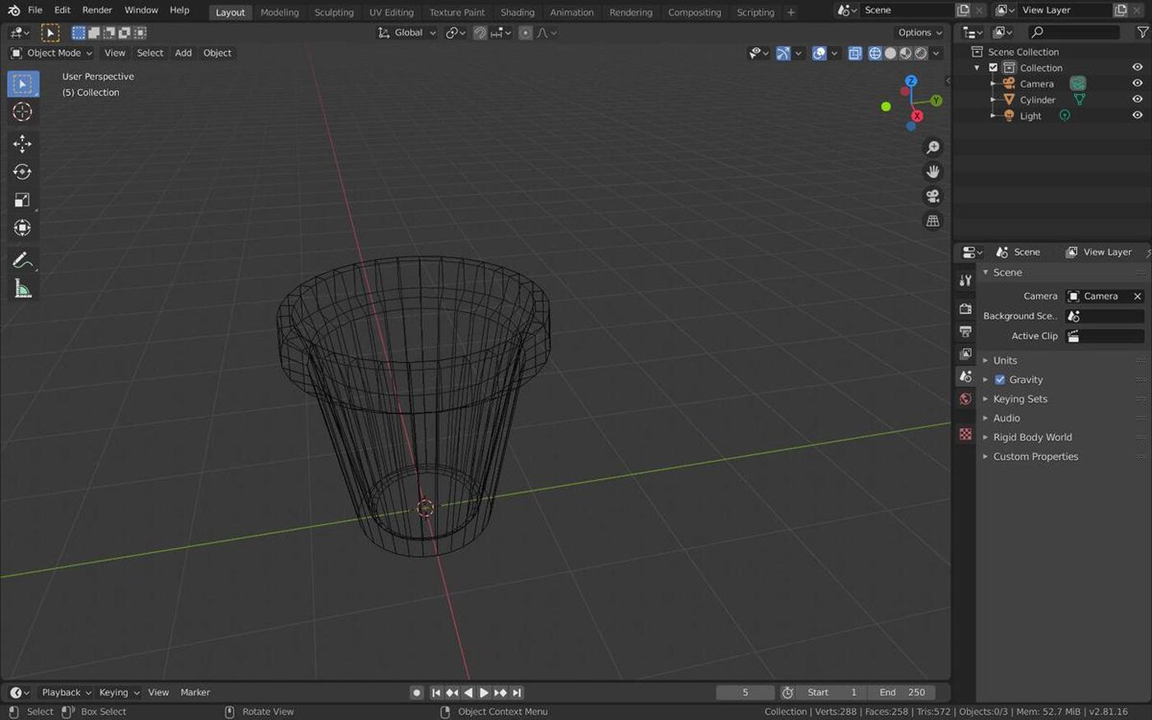
Task: Select the Rotate tool
Action: click(x=23, y=172)
